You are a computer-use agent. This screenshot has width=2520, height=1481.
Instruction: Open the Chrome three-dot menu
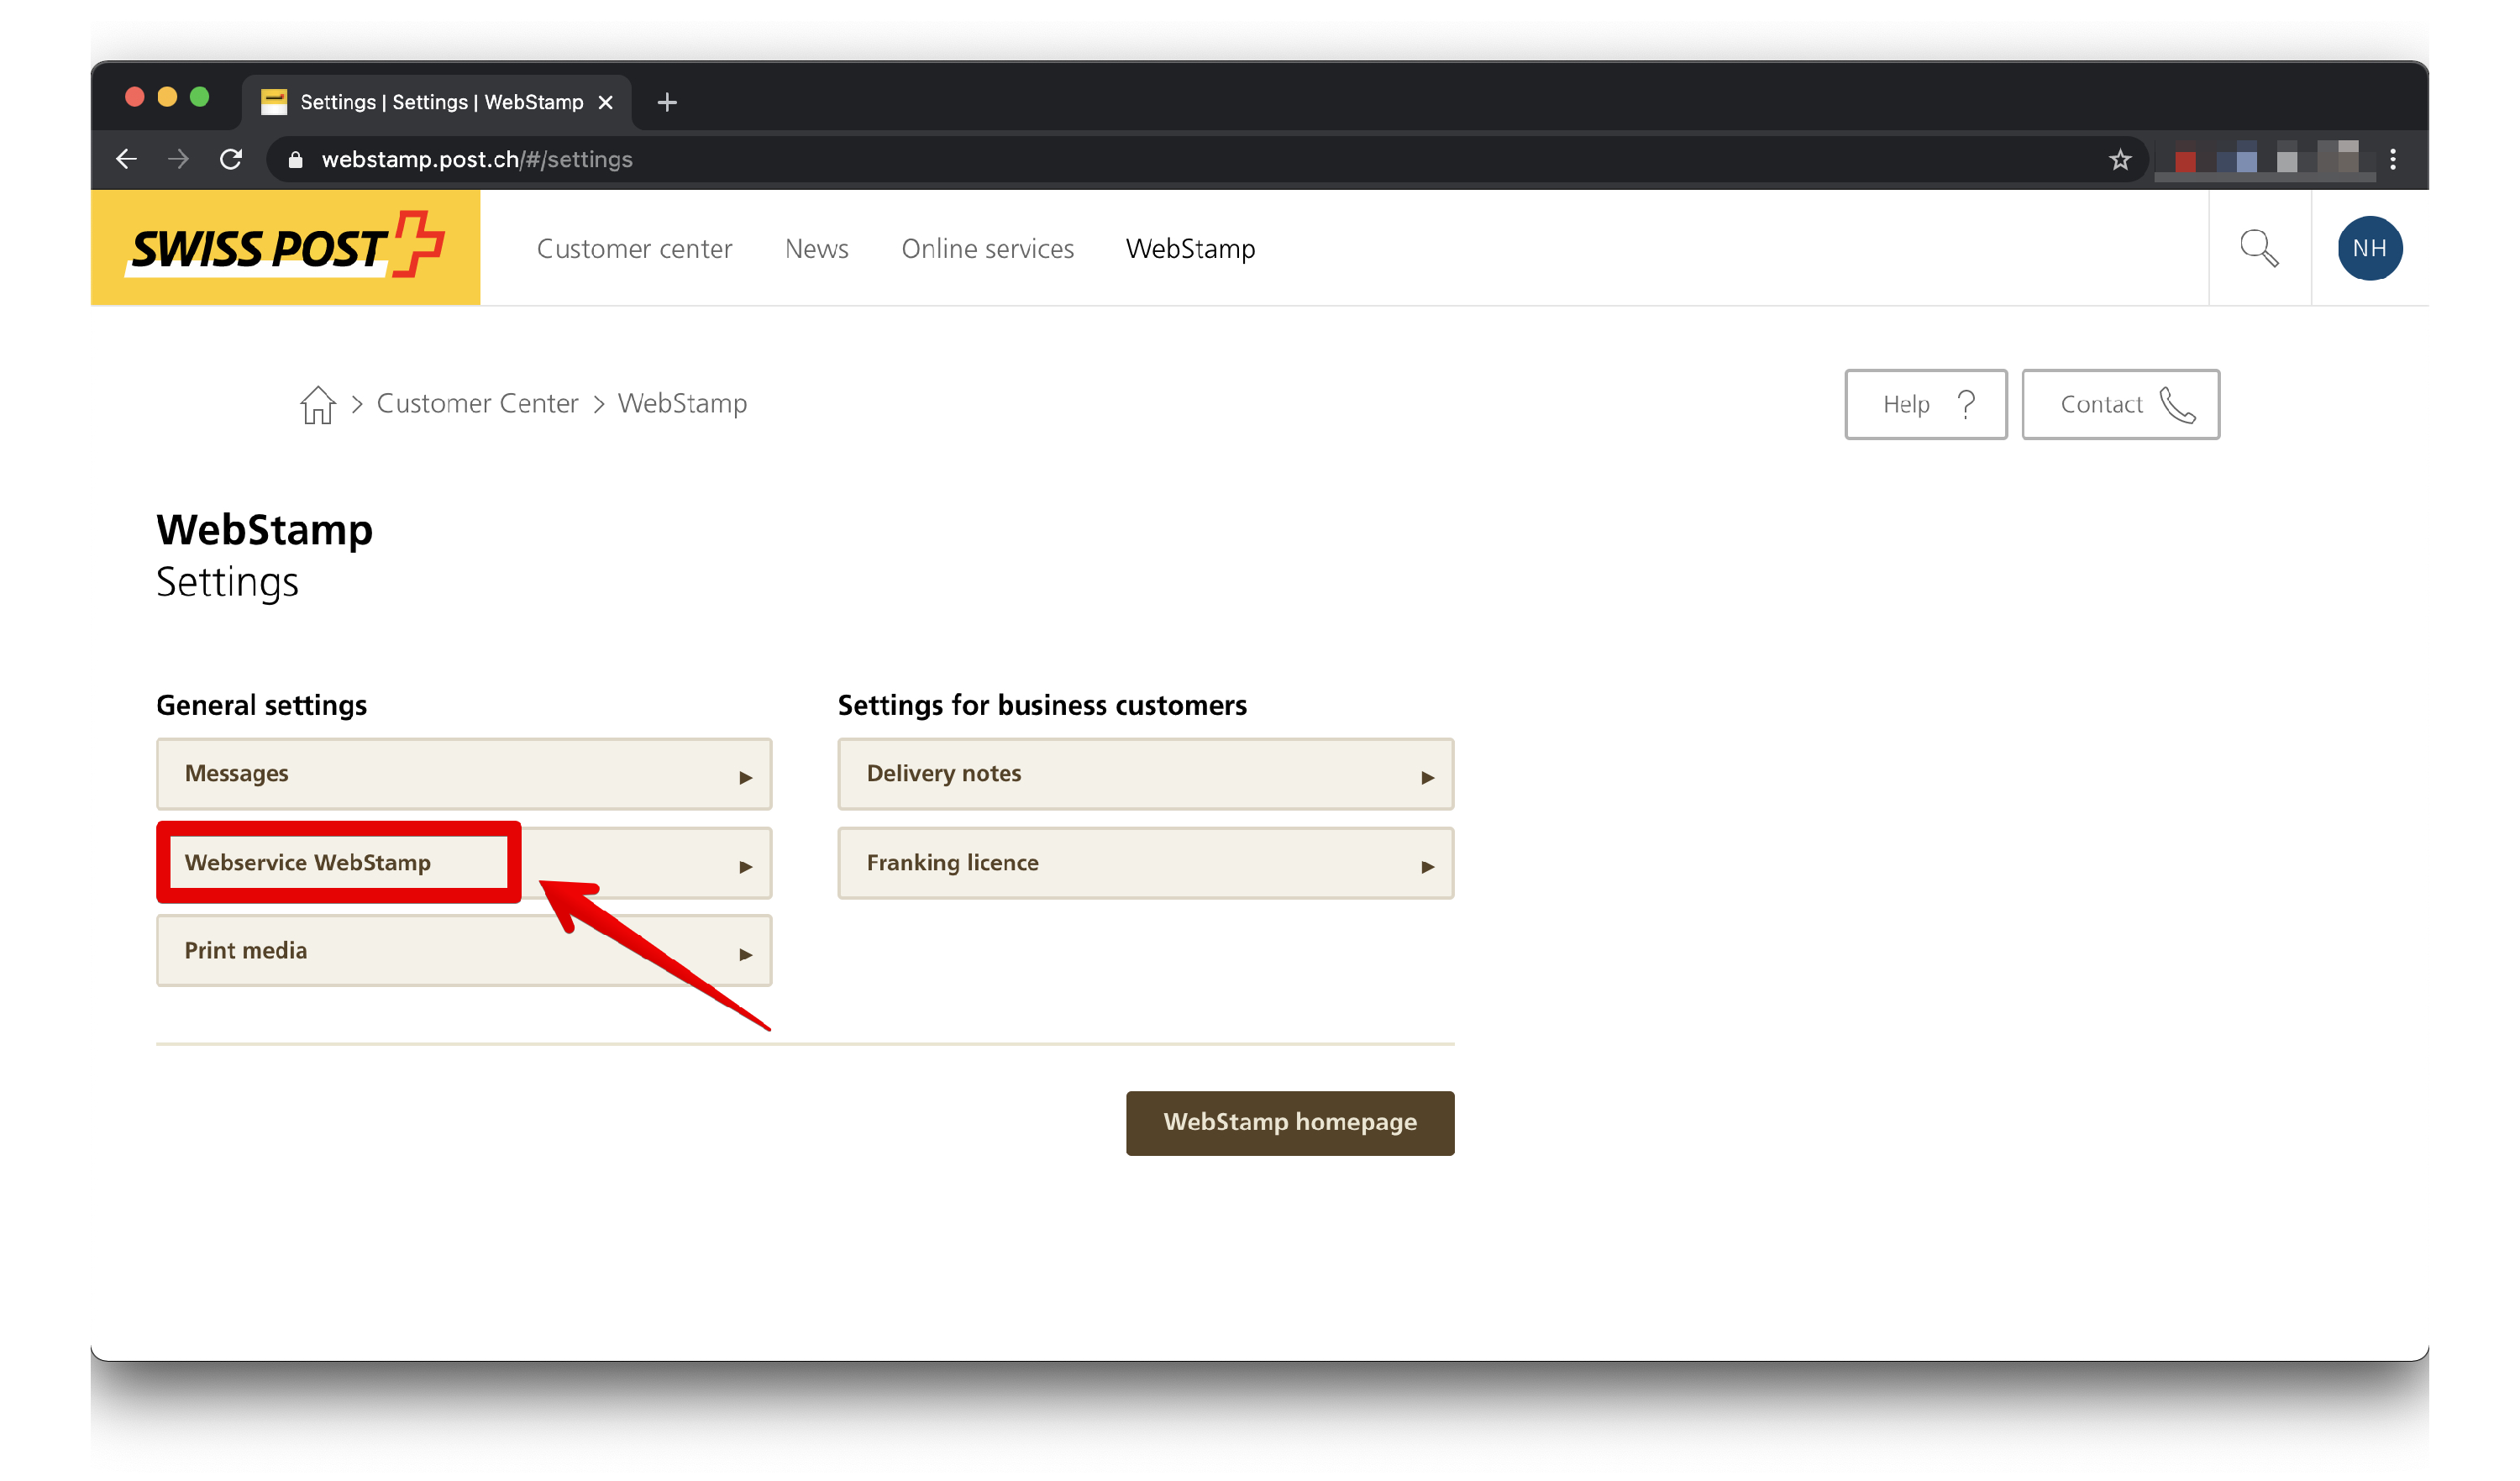[x=2392, y=159]
